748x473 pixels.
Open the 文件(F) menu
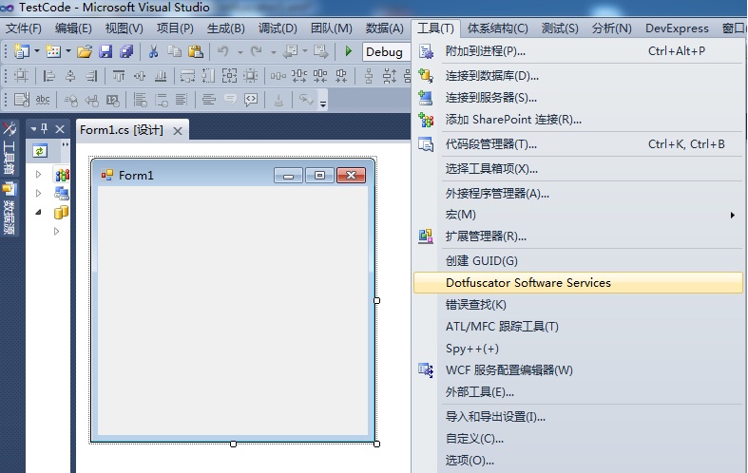point(24,28)
